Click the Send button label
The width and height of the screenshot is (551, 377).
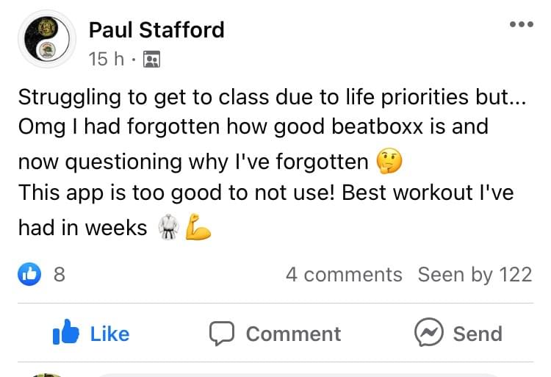click(478, 334)
